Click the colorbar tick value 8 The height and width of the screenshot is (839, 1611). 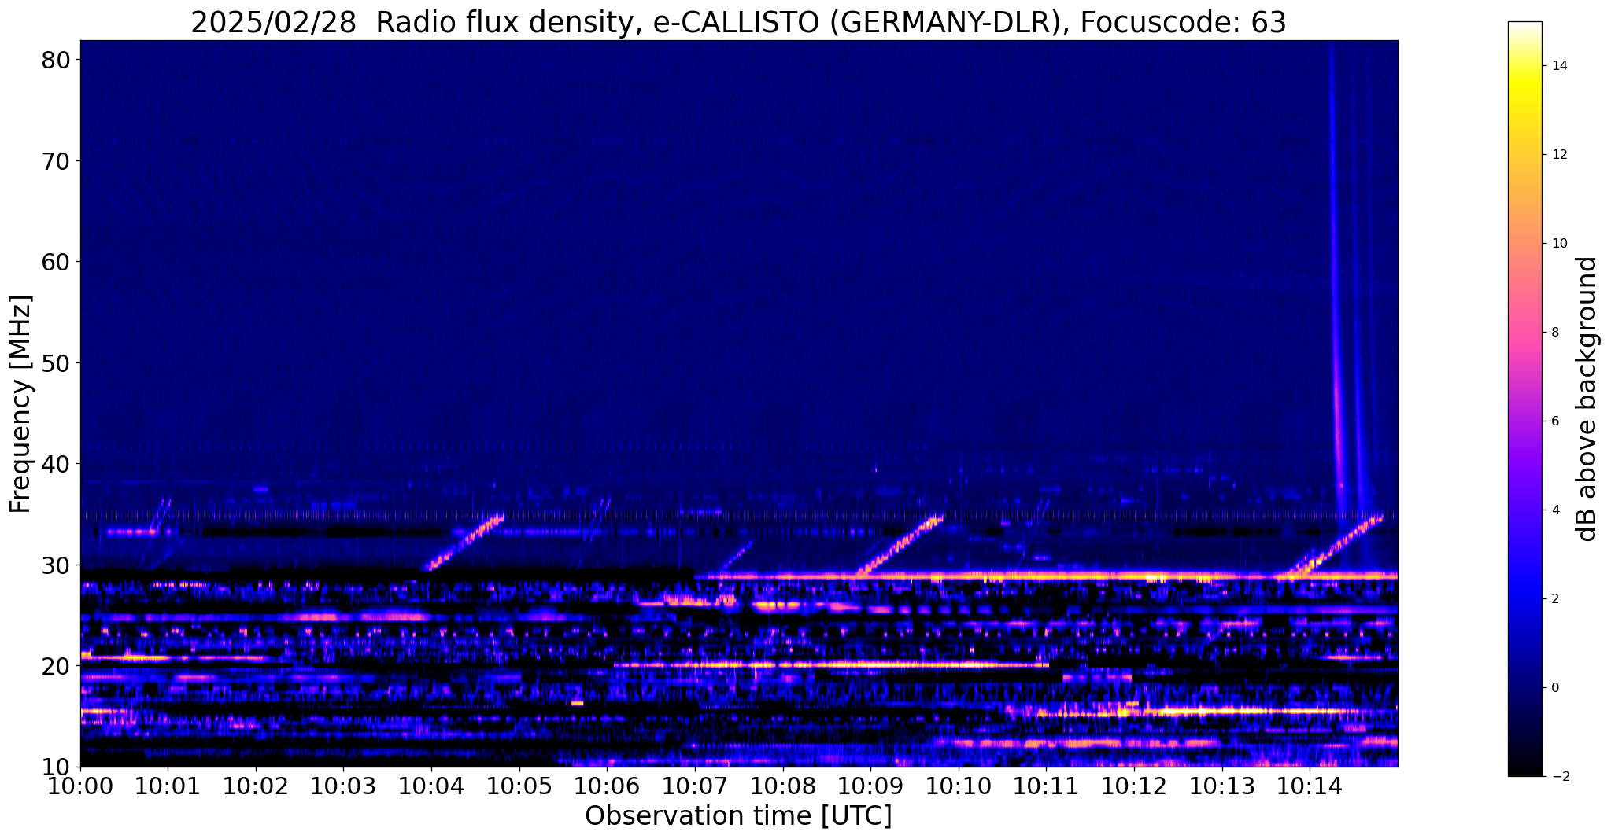[x=1555, y=333]
